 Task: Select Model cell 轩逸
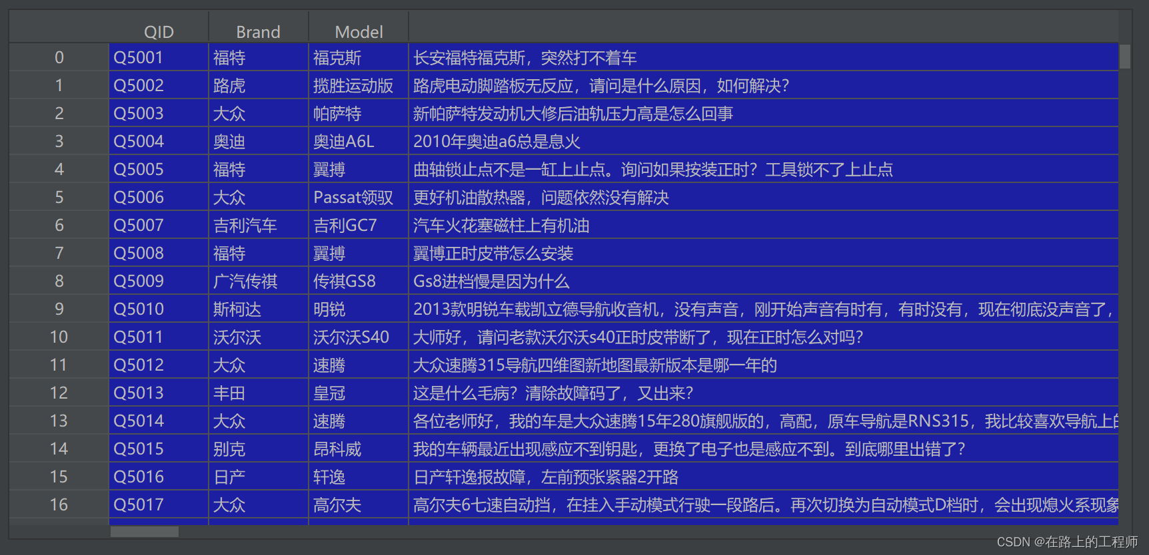click(359, 477)
